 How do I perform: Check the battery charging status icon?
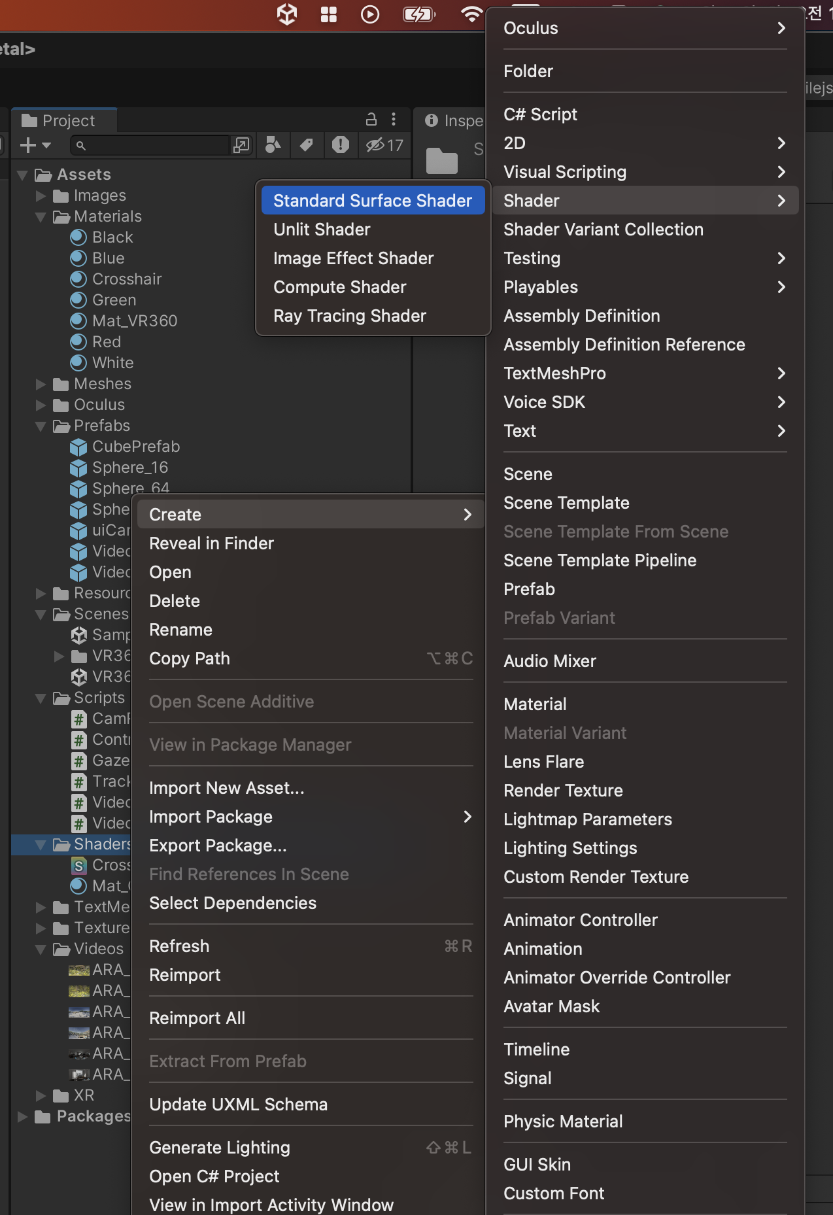[x=419, y=14]
